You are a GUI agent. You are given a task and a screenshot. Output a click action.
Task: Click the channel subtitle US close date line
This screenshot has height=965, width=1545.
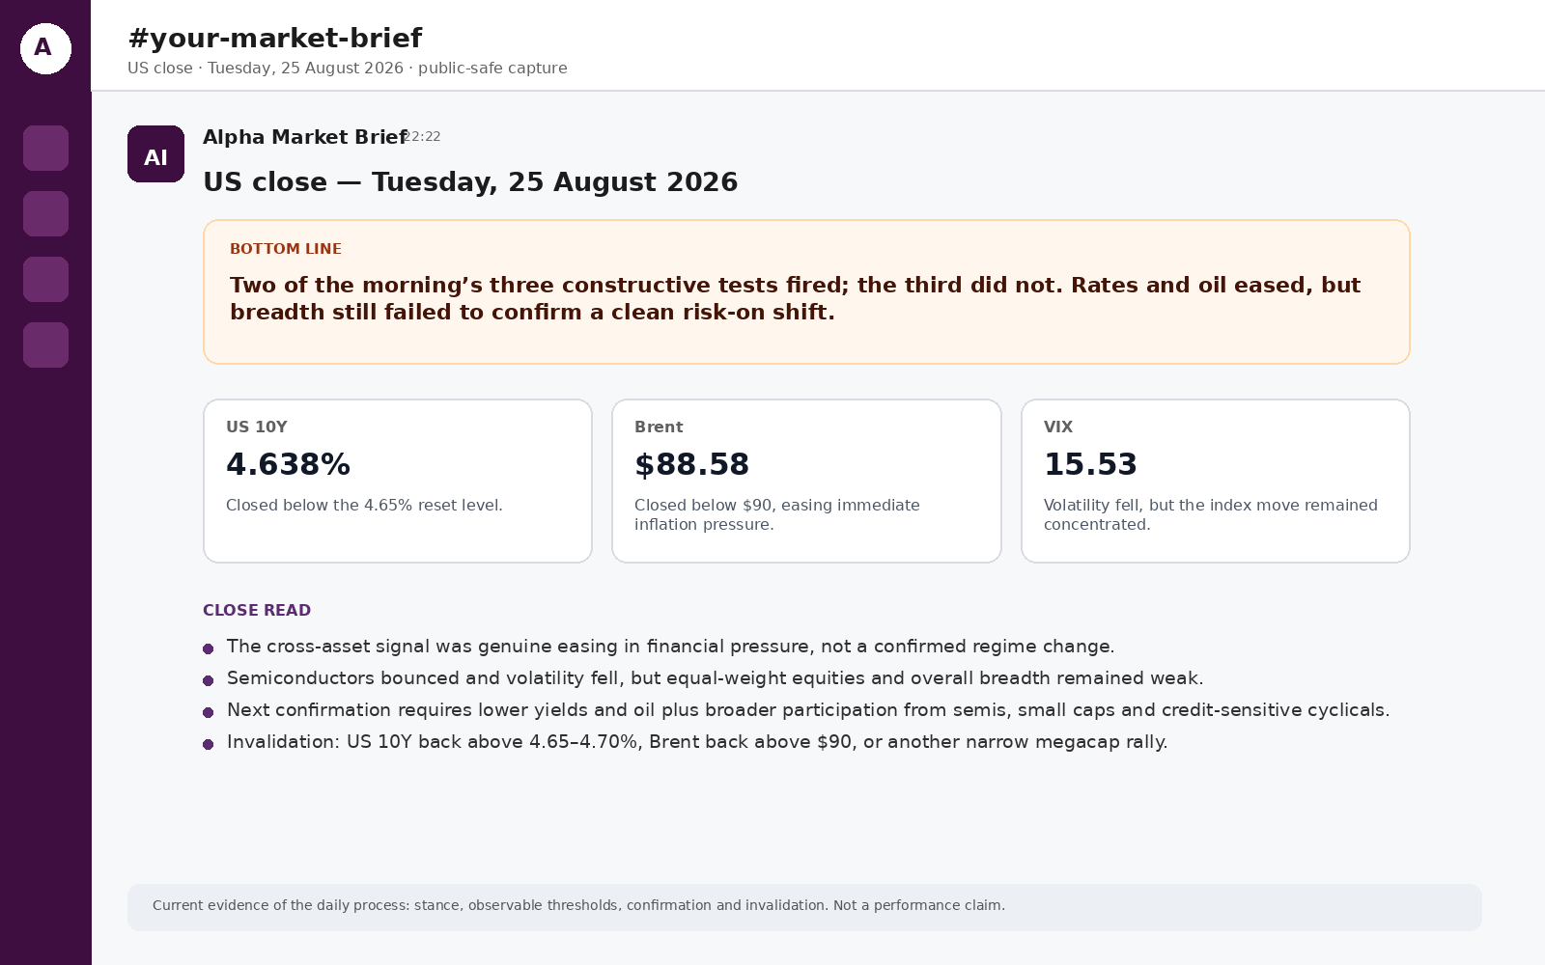point(348,69)
